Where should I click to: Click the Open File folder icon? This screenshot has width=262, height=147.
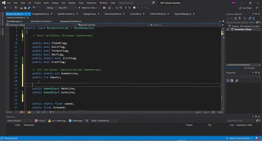tap(21, 8)
